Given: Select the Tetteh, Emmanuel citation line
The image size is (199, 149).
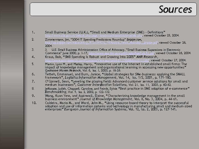Looking at the screenshot, I should point(115,74).
